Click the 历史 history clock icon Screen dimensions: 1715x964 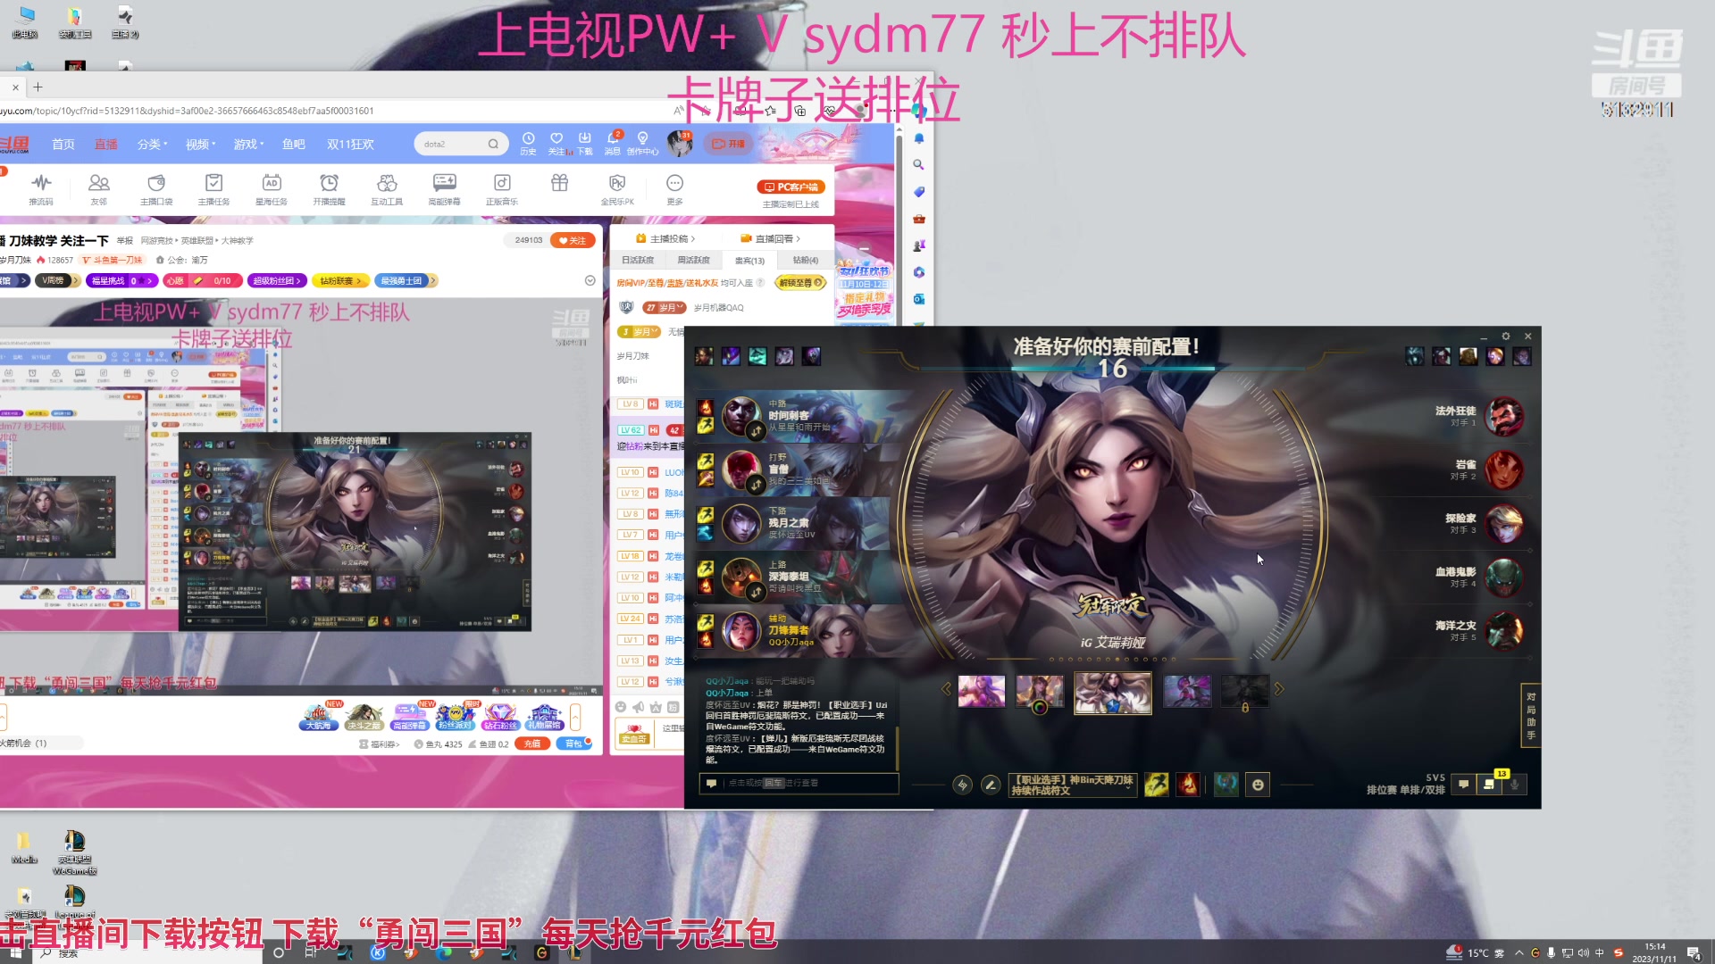pos(528,139)
